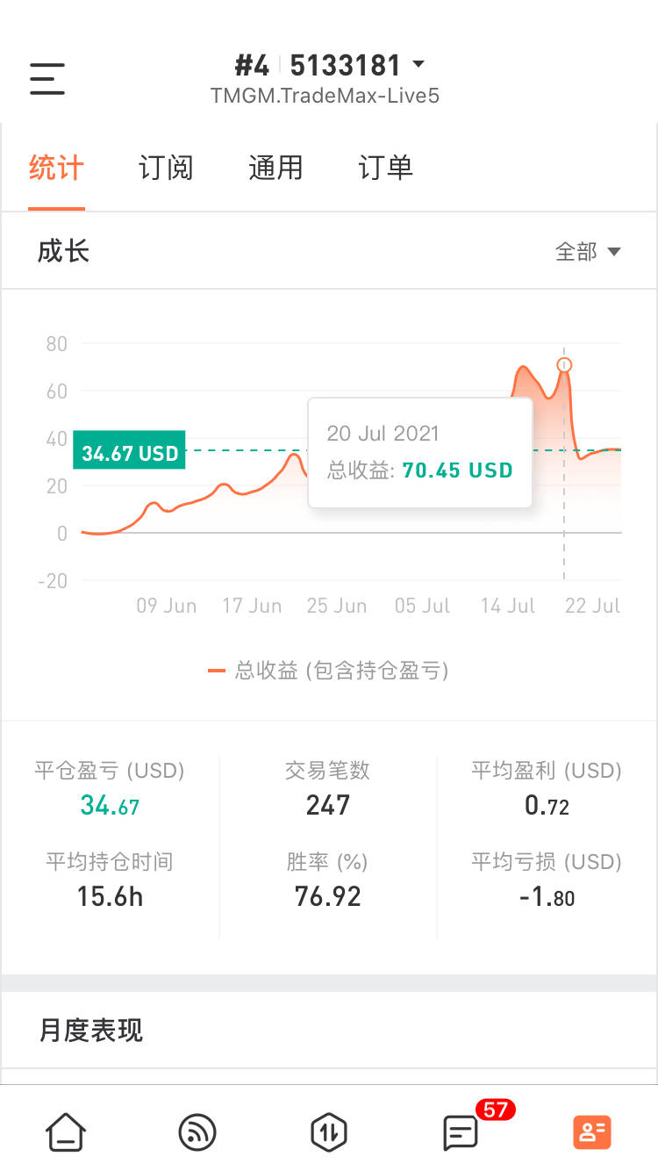Tap the 胜率 76.92 statistic
The width and height of the screenshot is (658, 1171).
pyautogui.click(x=328, y=880)
